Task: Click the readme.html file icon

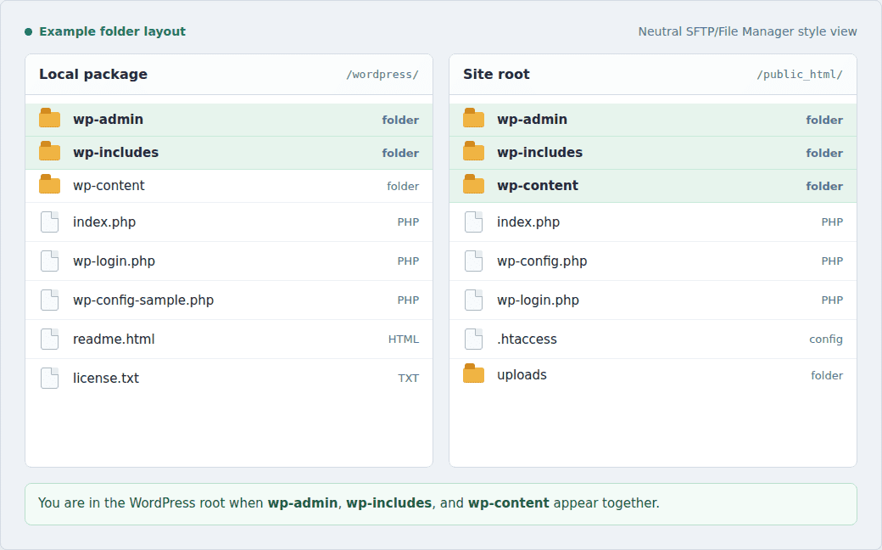Action: pos(49,339)
